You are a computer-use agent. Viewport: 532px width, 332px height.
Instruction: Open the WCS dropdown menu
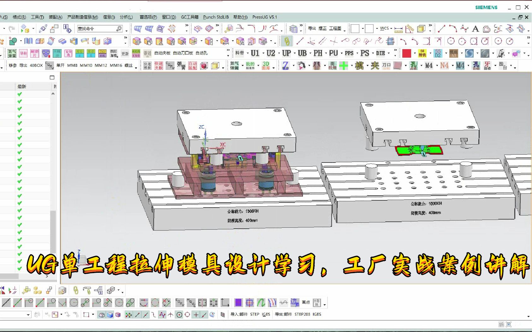click(391, 28)
